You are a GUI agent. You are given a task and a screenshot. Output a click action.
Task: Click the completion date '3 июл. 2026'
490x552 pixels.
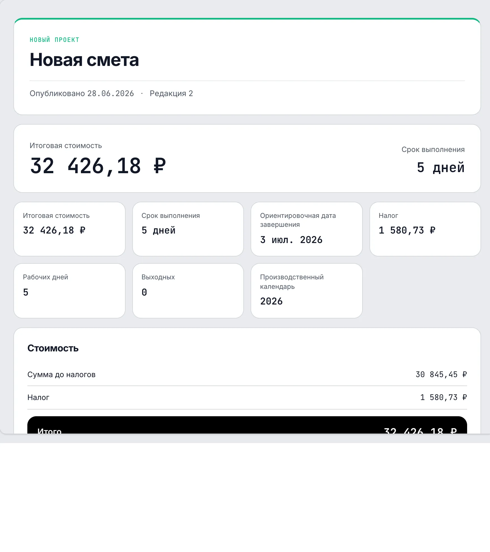click(x=291, y=240)
